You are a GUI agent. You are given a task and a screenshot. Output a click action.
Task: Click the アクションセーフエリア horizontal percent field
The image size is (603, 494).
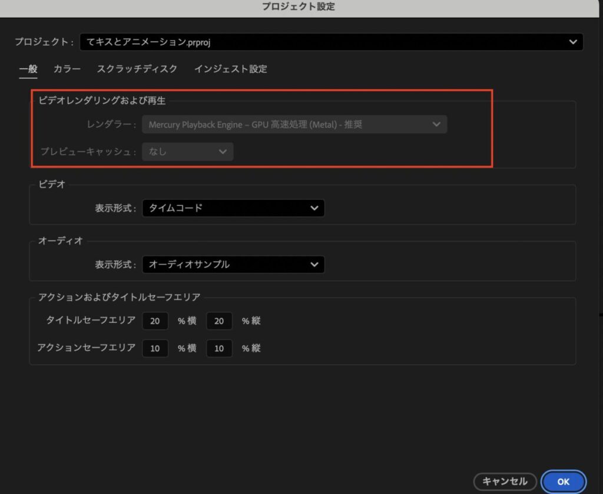click(155, 348)
